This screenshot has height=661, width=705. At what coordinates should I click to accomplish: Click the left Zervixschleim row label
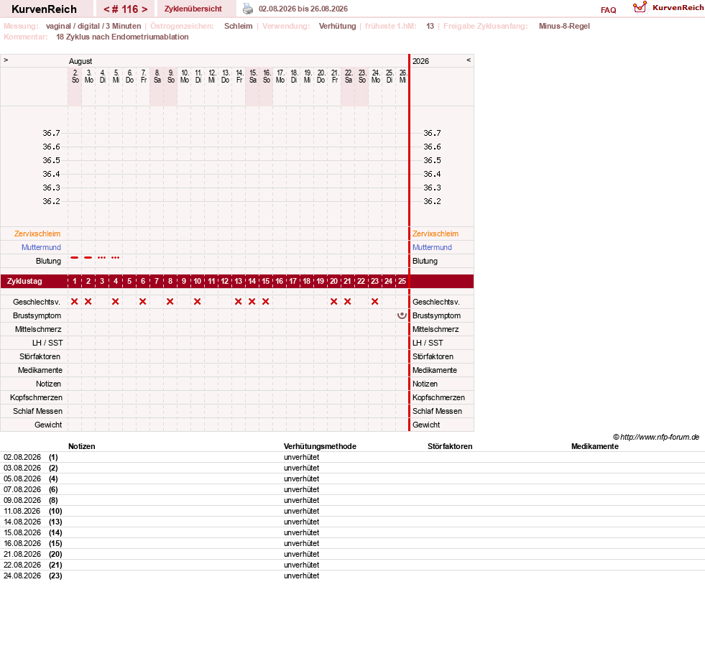point(37,234)
